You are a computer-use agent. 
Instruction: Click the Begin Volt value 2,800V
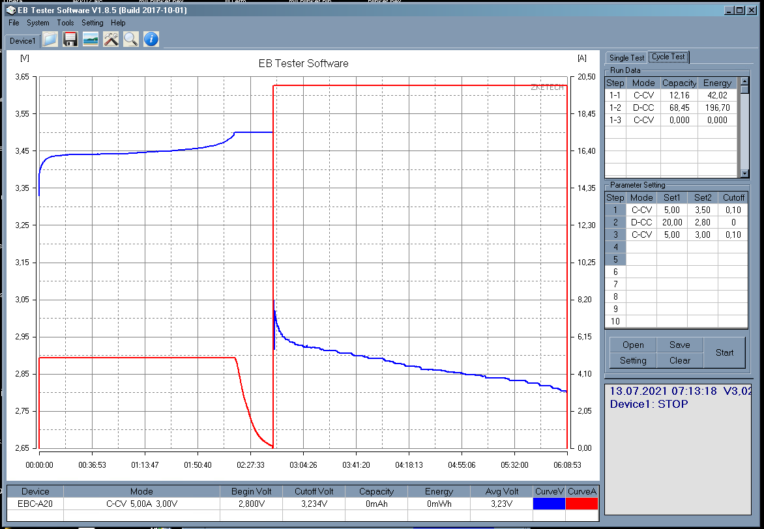tap(252, 504)
